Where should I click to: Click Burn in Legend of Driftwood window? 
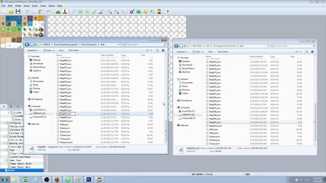(x=211, y=52)
